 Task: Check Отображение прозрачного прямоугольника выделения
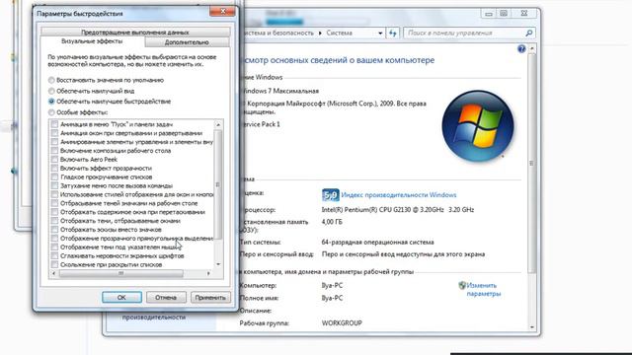point(54,239)
